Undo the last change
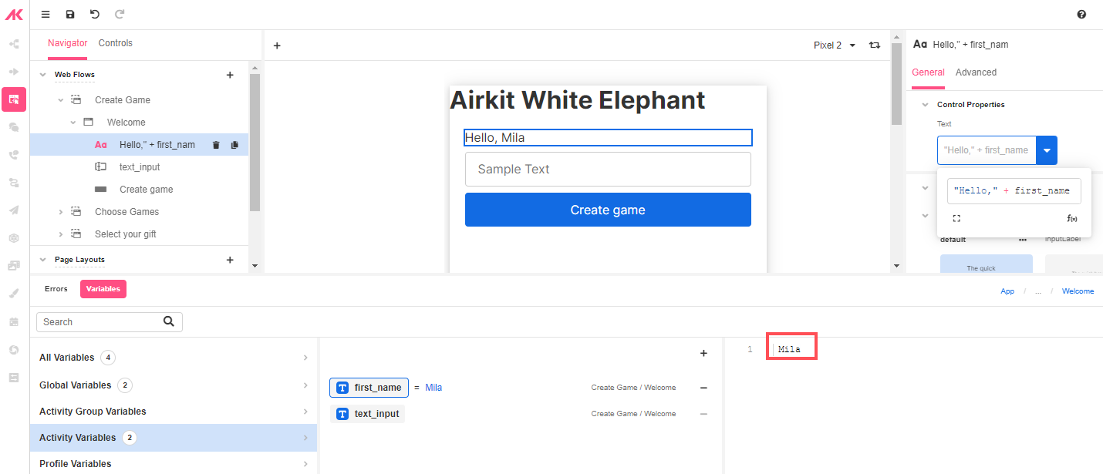The height and width of the screenshot is (474, 1103). 95,15
